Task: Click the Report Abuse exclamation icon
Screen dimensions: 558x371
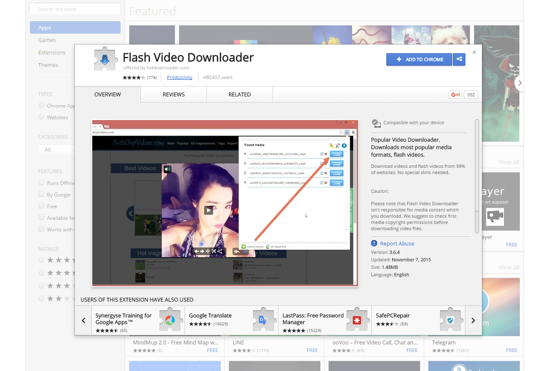Action: 374,243
